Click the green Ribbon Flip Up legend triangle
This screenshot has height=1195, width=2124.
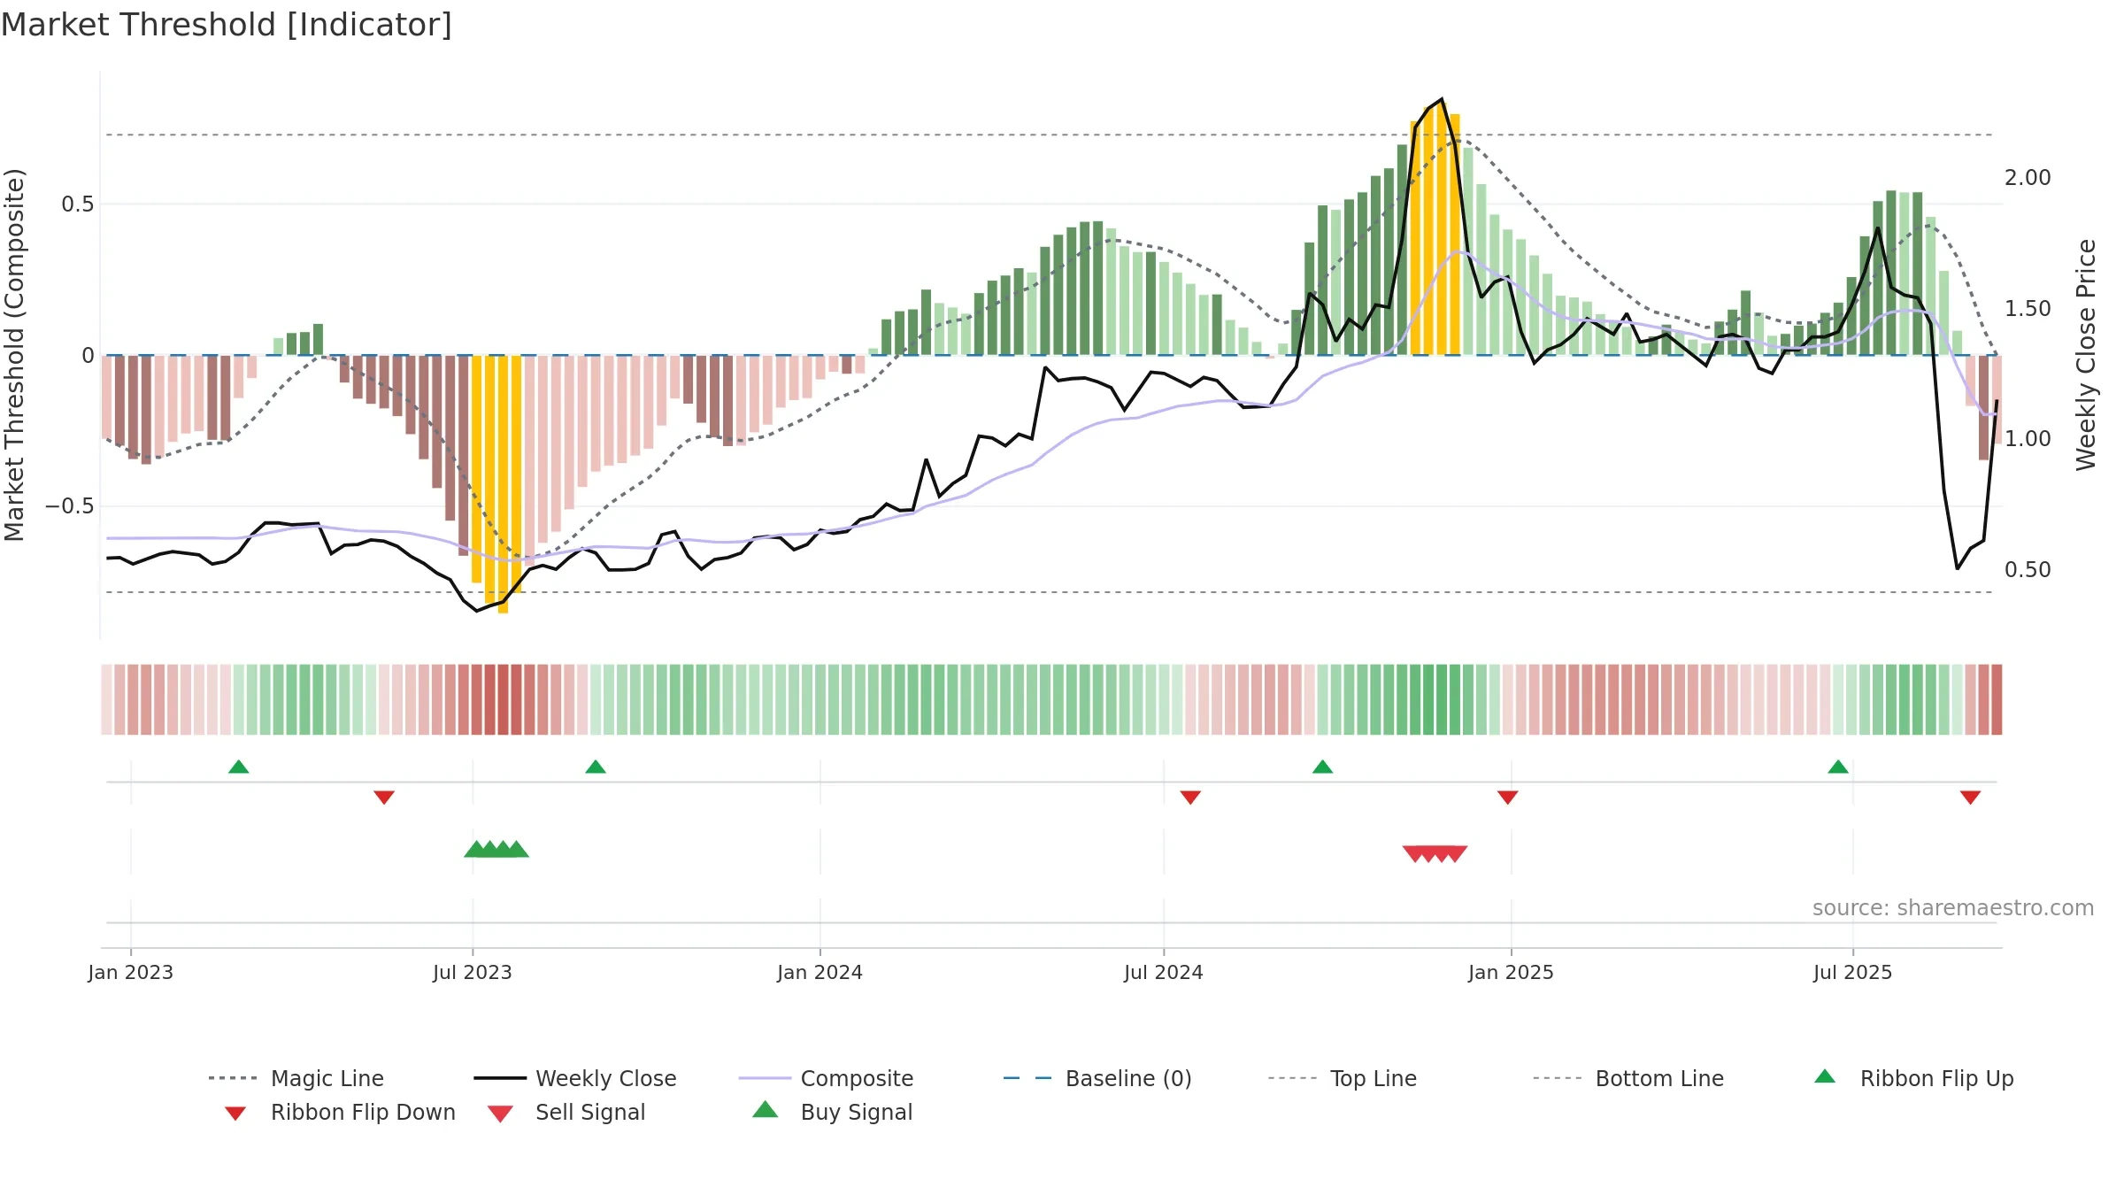coord(1825,1076)
